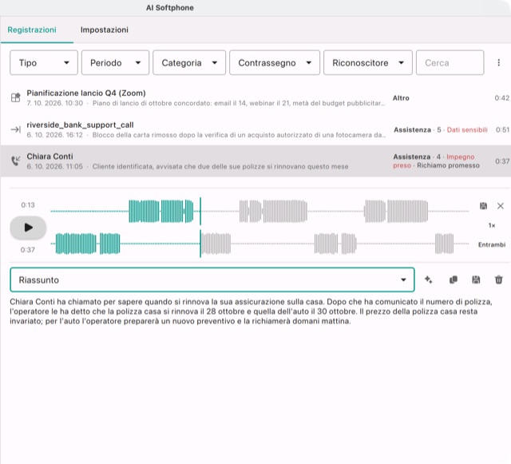Open the Riassunto dropdown
Screen dimensions: 511x464
(x=212, y=280)
